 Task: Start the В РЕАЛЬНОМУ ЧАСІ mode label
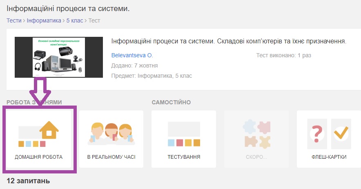[111, 157]
